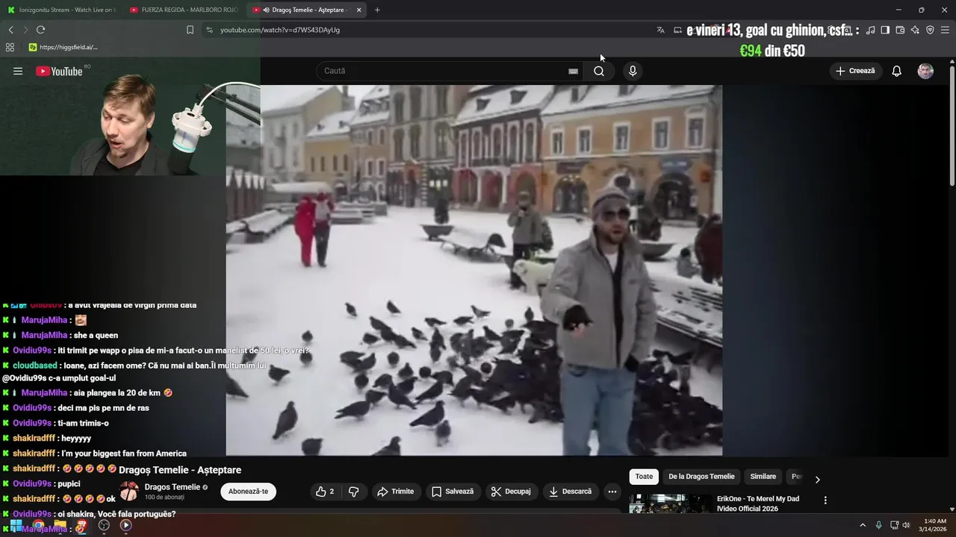This screenshot has width=956, height=537.
Task: Open ErikOne - Te Merel My Dad title
Action: (758, 503)
